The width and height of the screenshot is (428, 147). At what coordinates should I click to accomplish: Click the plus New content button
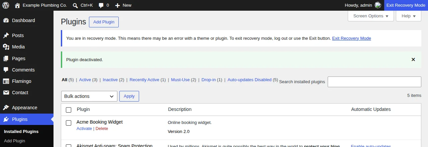click(123, 5)
